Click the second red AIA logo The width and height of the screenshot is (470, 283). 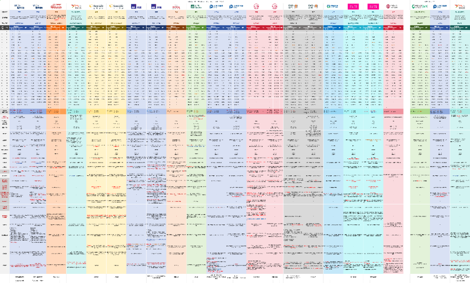[275, 7]
